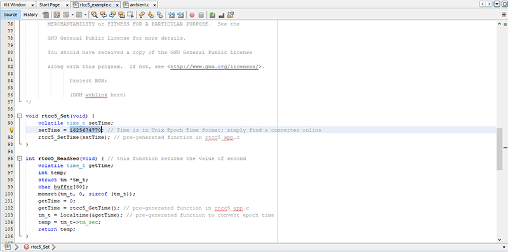Click the selected value 1625674770
508x252 pixels.
(x=86, y=130)
